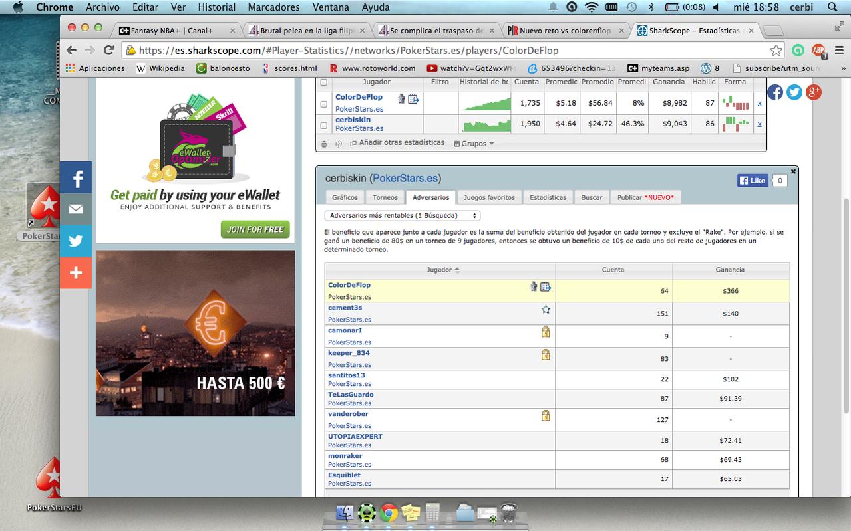The height and width of the screenshot is (531, 851).
Task: Remove ColorDeFlop row with the x link
Action: click(759, 103)
